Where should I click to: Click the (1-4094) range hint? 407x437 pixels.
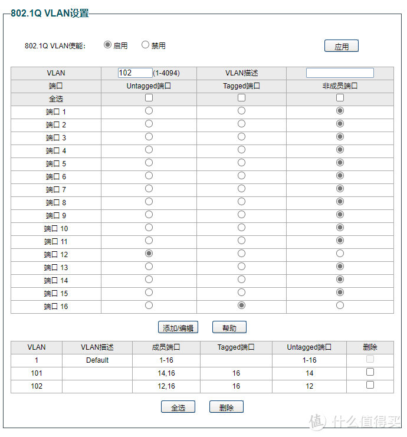click(x=166, y=73)
